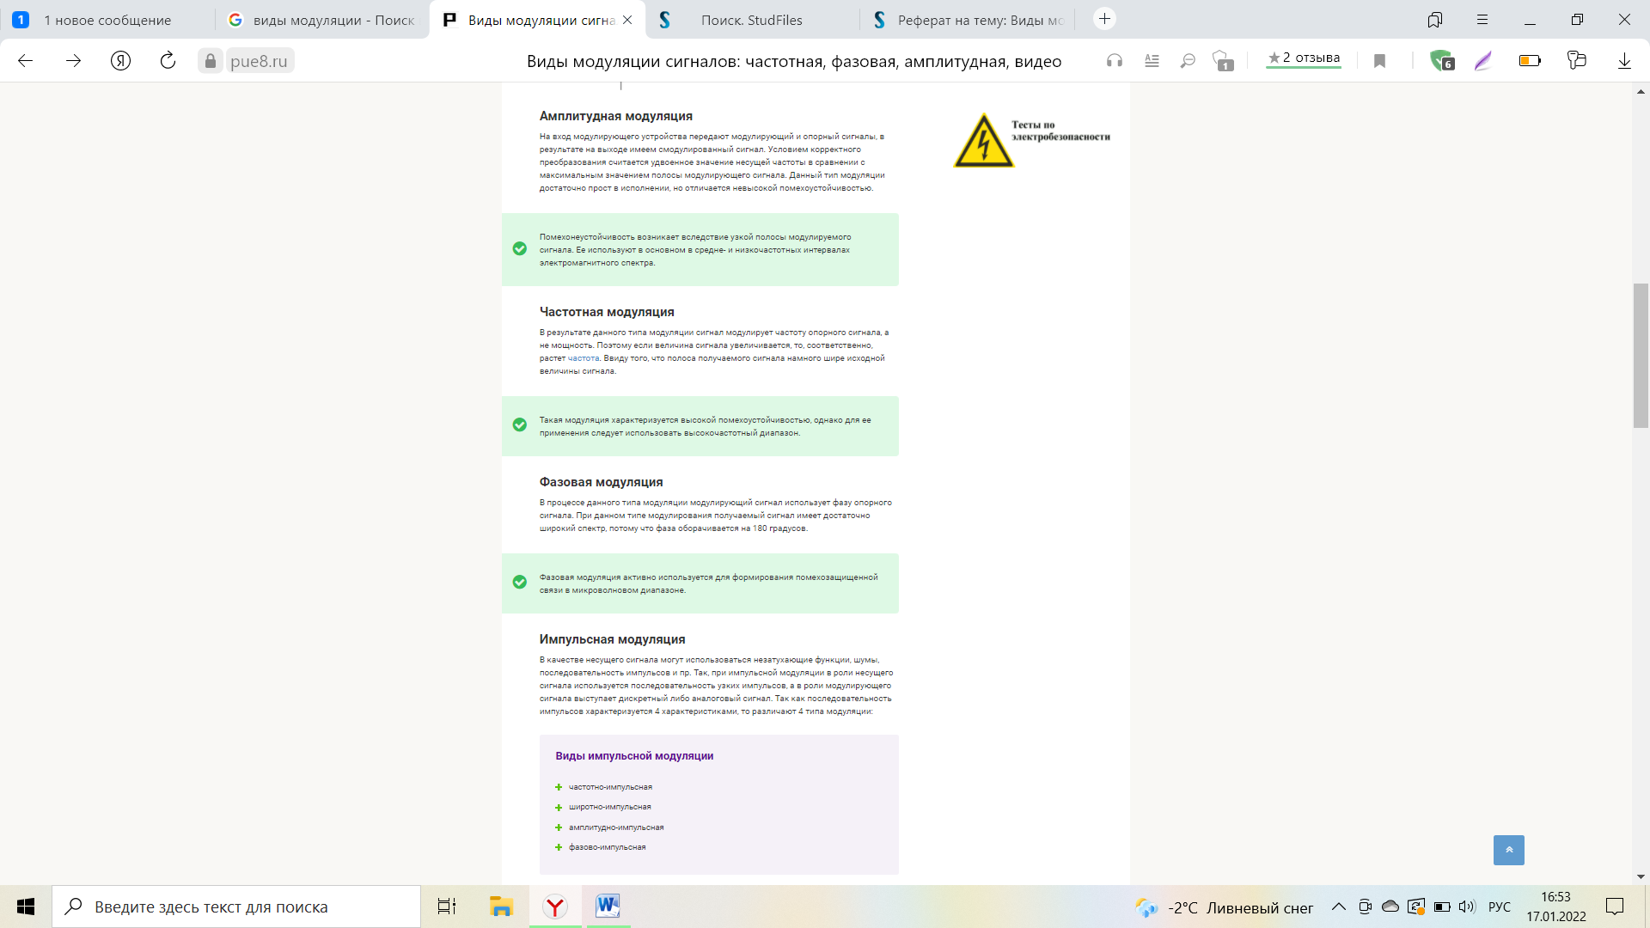This screenshot has width=1650, height=928.
Task: Reload the current page
Action: point(168,61)
